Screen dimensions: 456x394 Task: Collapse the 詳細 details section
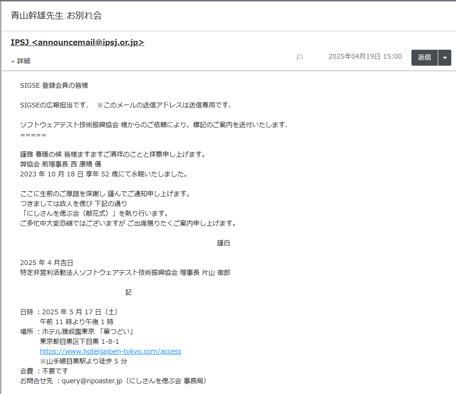point(21,61)
